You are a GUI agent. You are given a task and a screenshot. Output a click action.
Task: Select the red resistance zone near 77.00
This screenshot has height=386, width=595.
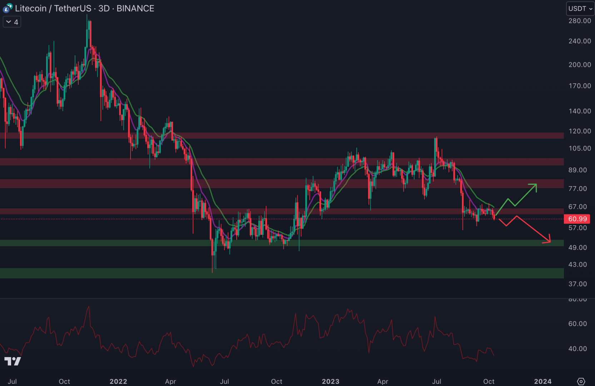282,184
